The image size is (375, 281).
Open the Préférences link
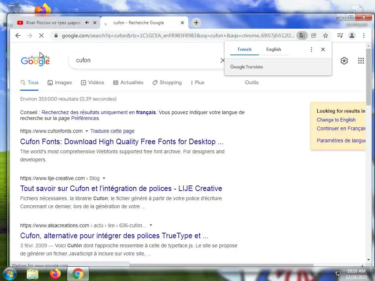click(x=85, y=118)
